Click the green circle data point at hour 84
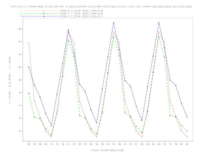Screen dimensions: 204x157 point(187,131)
